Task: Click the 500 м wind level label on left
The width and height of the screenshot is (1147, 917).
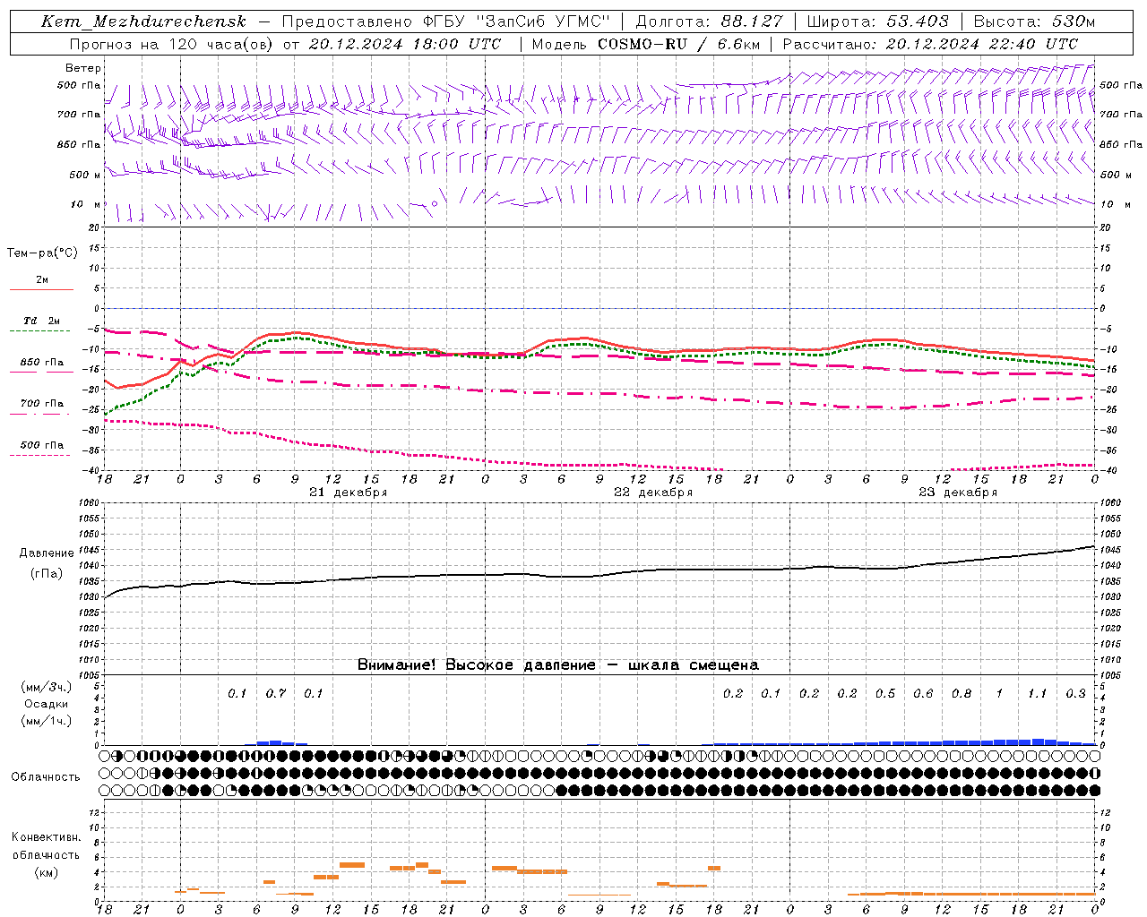Action: point(85,175)
